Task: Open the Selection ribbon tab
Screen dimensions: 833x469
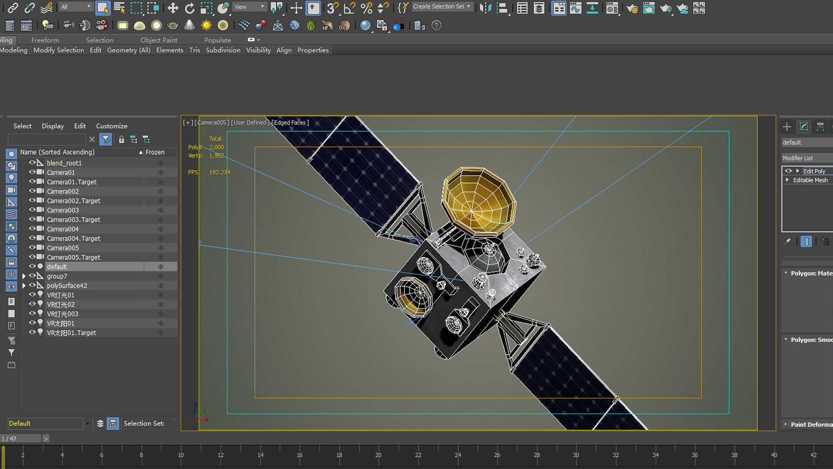Action: (99, 40)
